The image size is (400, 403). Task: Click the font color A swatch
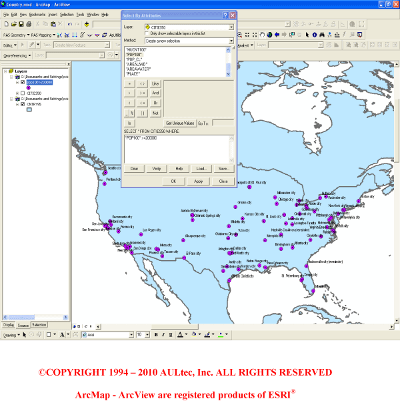pyautogui.click(x=180, y=334)
